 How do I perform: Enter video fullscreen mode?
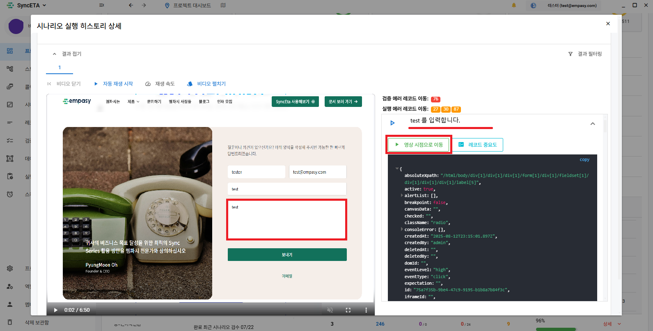348,310
